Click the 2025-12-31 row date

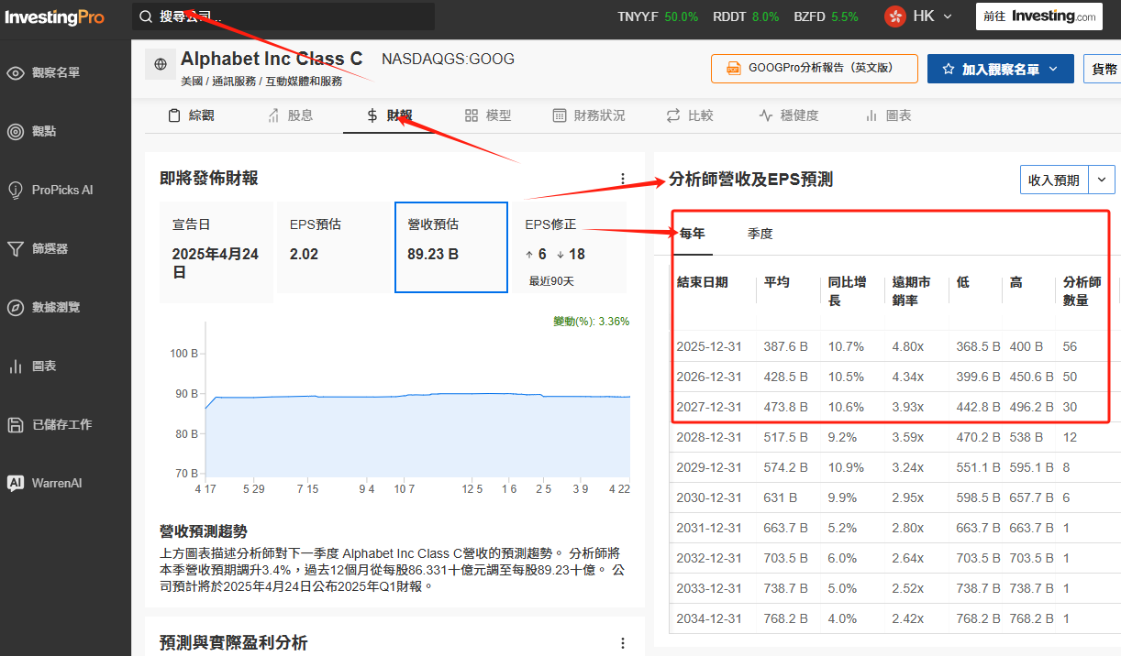coord(709,346)
